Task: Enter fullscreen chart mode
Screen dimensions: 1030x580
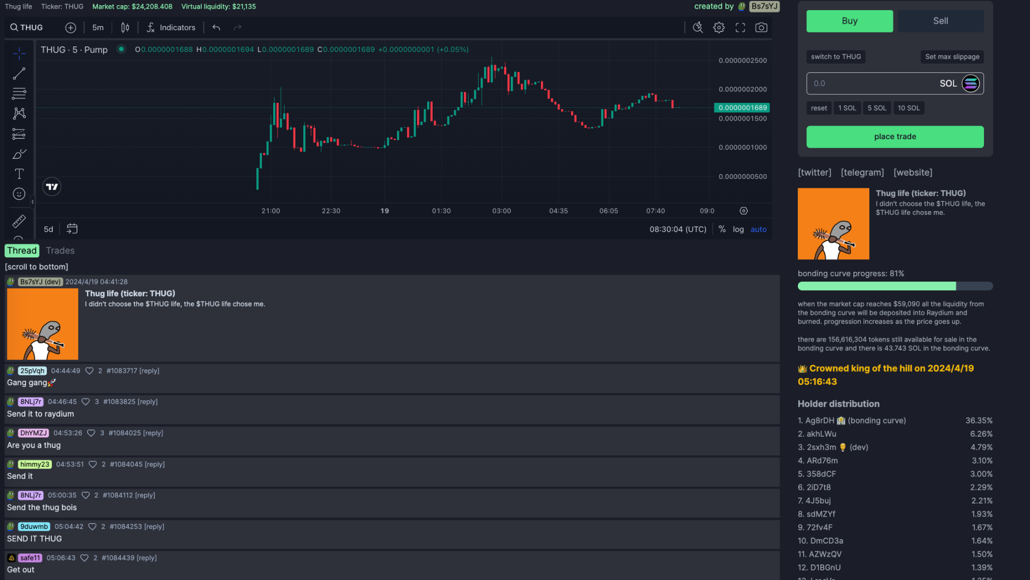Action: click(x=740, y=27)
